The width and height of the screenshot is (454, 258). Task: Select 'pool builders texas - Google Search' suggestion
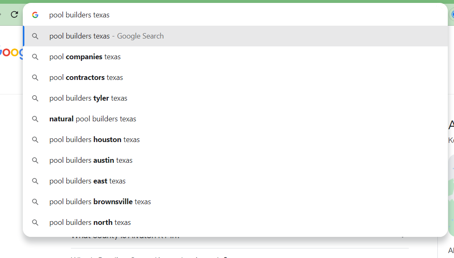point(235,36)
